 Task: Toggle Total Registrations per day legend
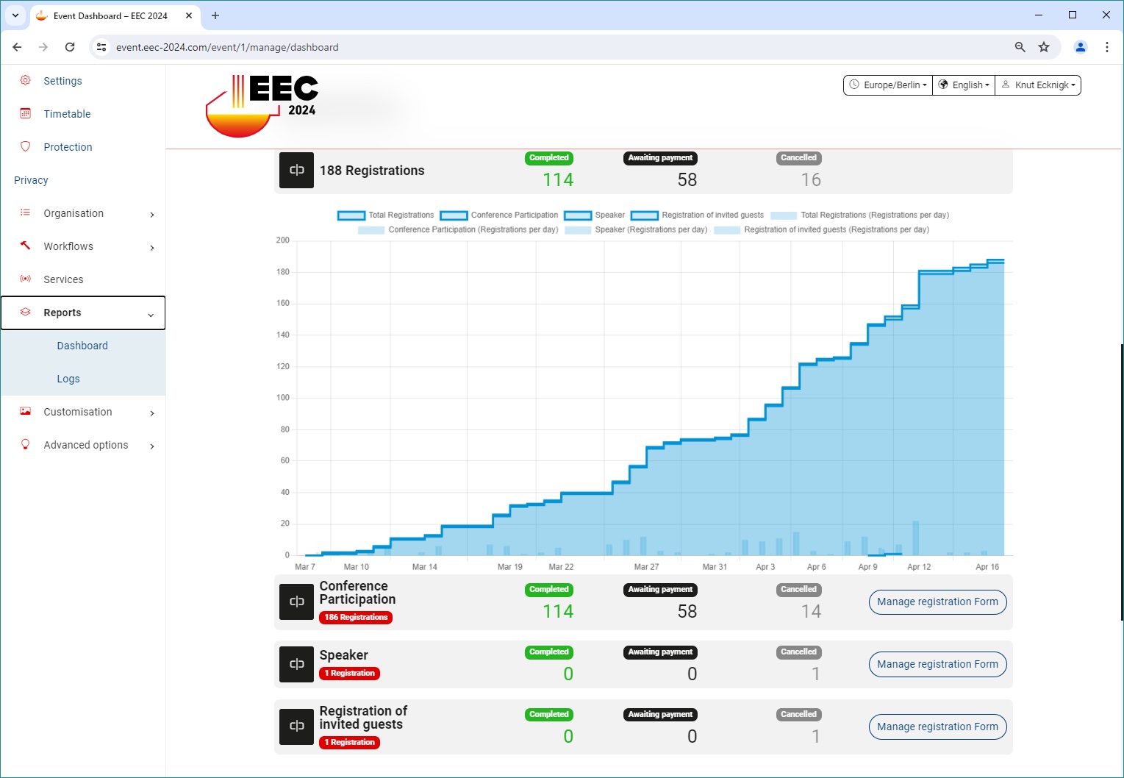point(859,215)
